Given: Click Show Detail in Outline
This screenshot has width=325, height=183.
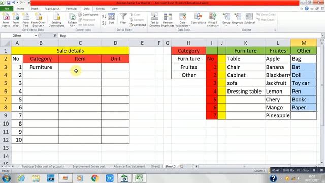Looking at the screenshot, I should click(x=266, y=15).
